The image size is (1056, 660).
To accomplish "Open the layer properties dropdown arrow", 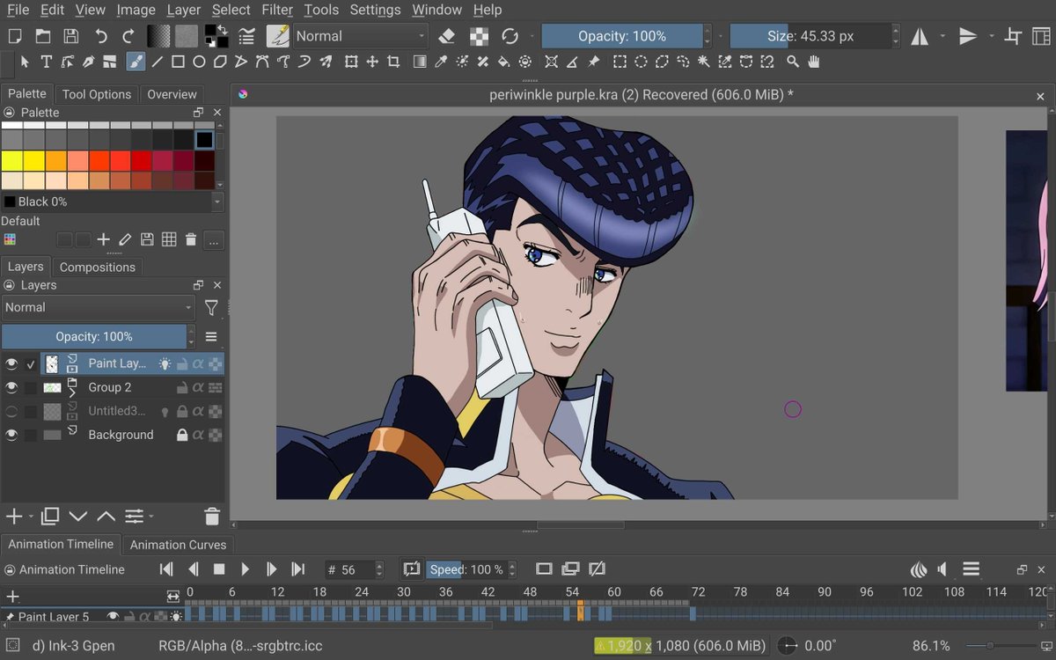I will click(x=151, y=517).
